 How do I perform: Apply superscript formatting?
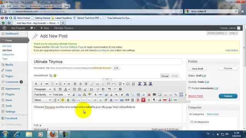pyautogui.click(x=122, y=95)
